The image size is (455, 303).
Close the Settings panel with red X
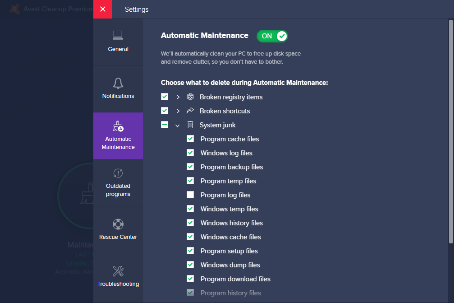coord(103,9)
